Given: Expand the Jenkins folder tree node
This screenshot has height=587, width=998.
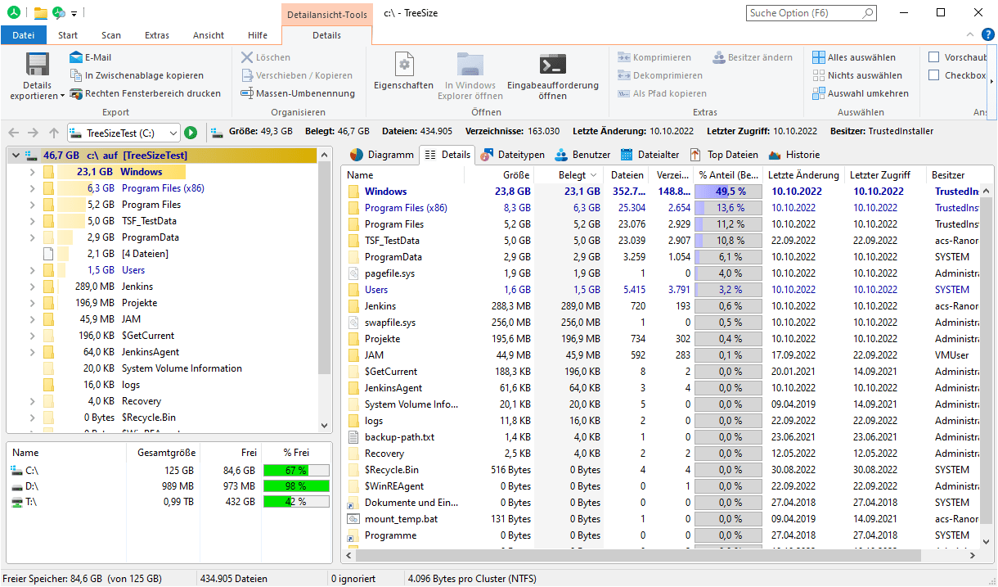Looking at the screenshot, I should coord(32,287).
